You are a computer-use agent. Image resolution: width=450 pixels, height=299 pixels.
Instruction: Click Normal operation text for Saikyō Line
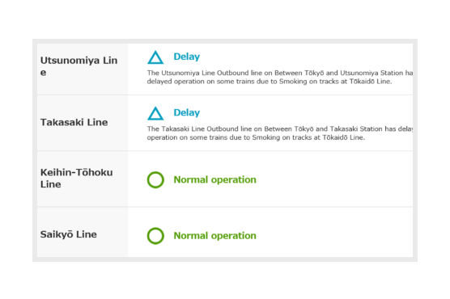215,236
